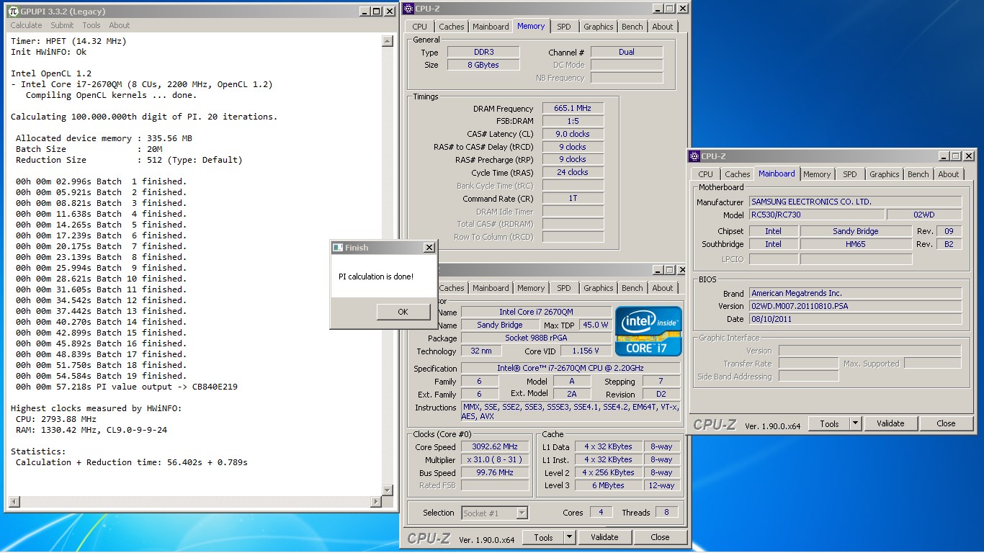Open Graphics tab in Memory window
984x553 pixels.
(599, 27)
